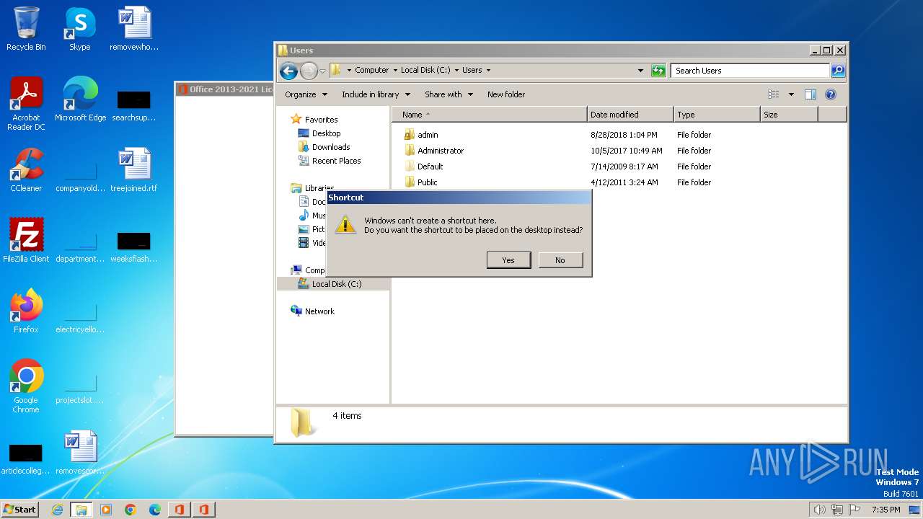Click the search magnifier icon
The image size is (923, 519).
click(x=838, y=71)
